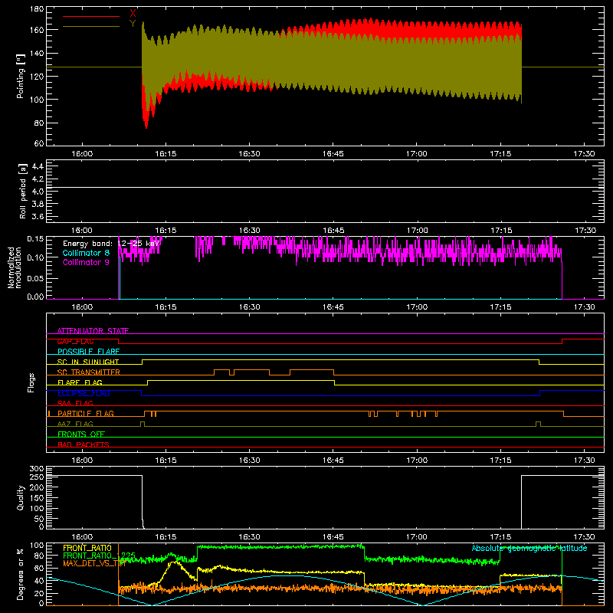Click the 17:15 tick under Pointing plot
Image resolution: width=613 pixels, height=613 pixels.
point(500,154)
